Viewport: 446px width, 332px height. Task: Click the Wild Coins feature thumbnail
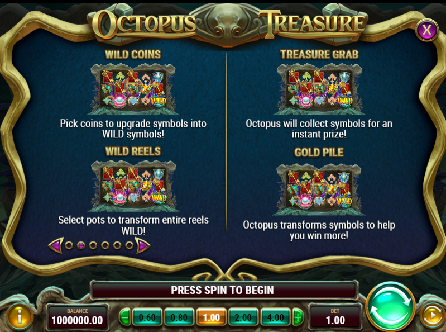[133, 89]
